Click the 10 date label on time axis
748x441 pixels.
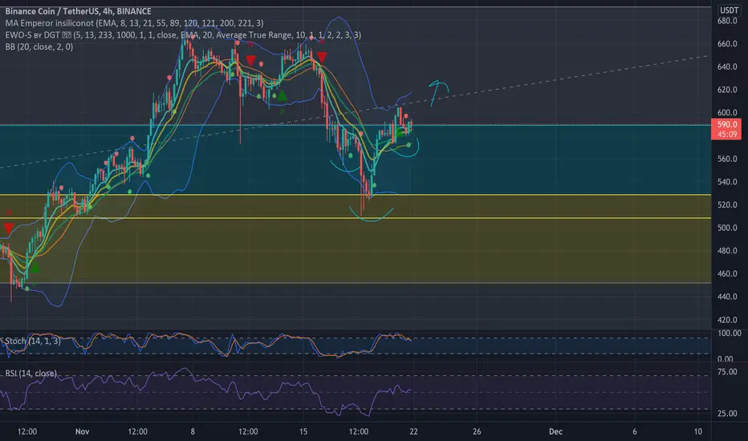pyautogui.click(x=698, y=431)
